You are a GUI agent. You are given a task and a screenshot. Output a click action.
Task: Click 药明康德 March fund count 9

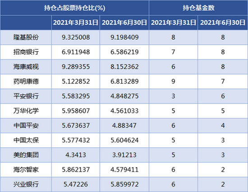[173, 81]
